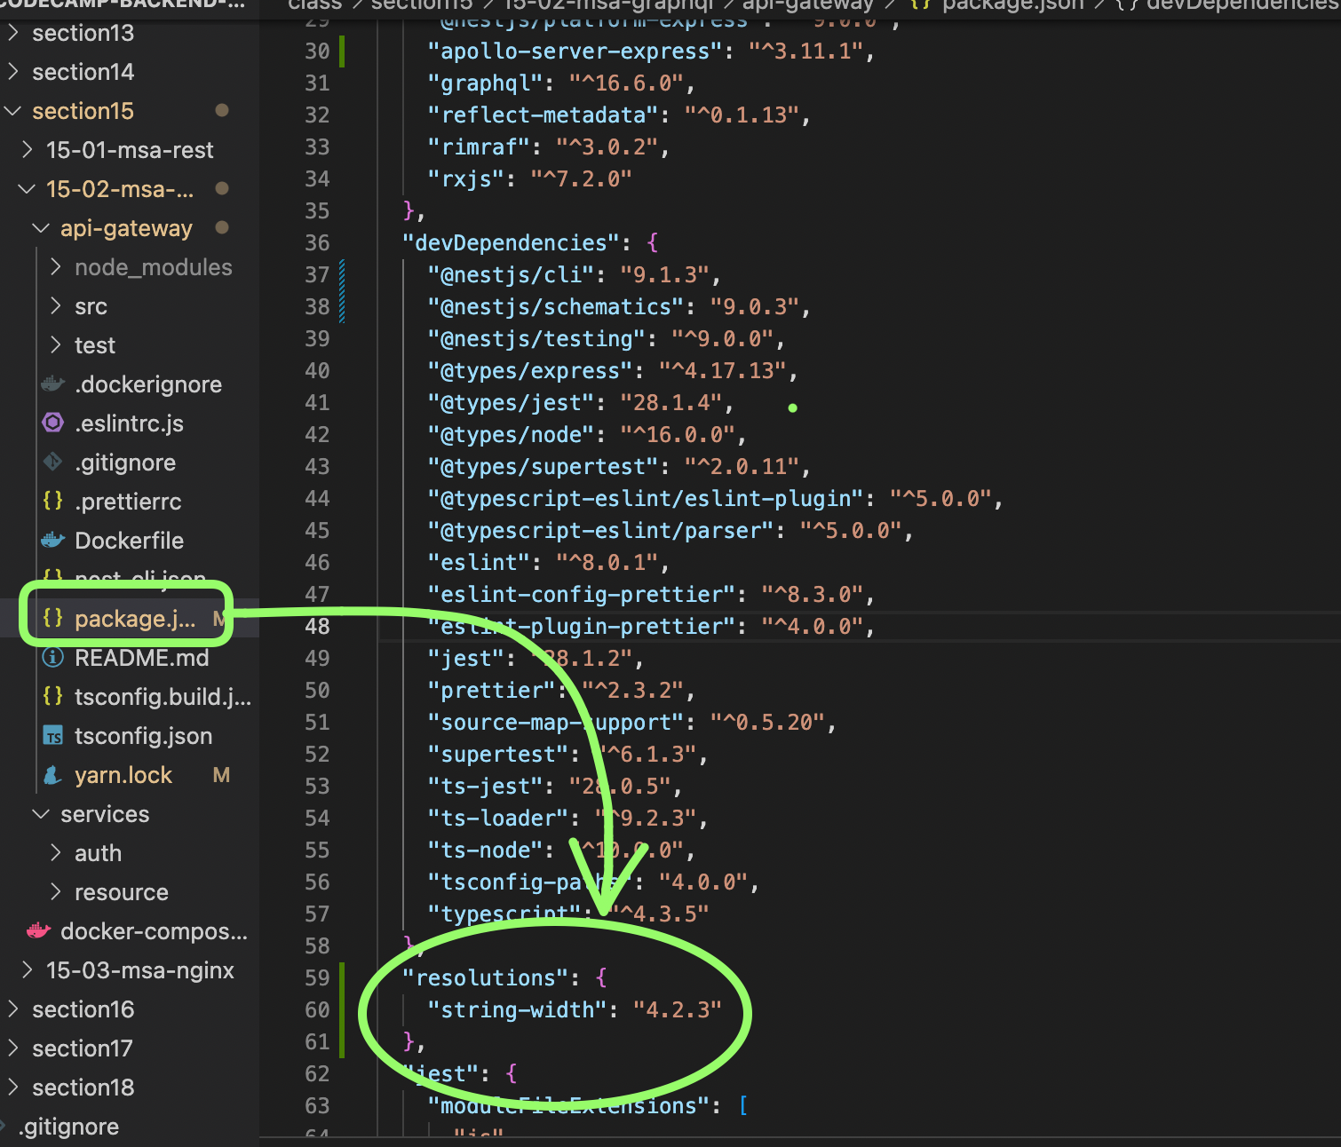Click the devDependencies breadcrumb segment

[1242, 4]
